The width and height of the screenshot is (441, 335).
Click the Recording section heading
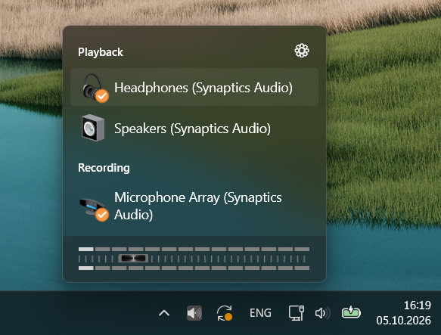104,168
